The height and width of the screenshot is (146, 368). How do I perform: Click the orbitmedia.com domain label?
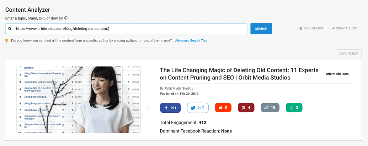point(337,74)
